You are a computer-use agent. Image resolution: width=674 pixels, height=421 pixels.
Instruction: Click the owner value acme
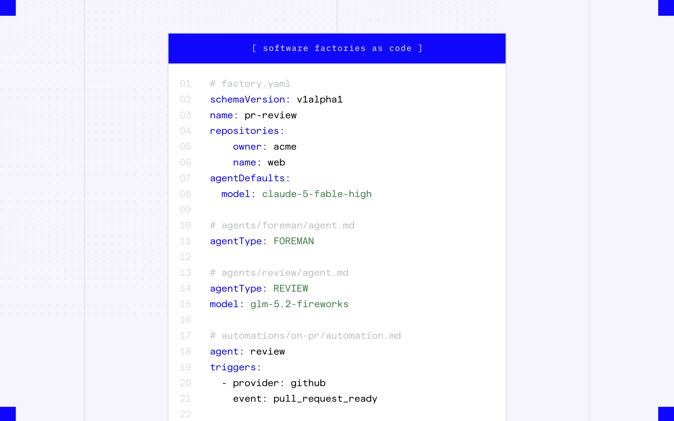click(285, 147)
